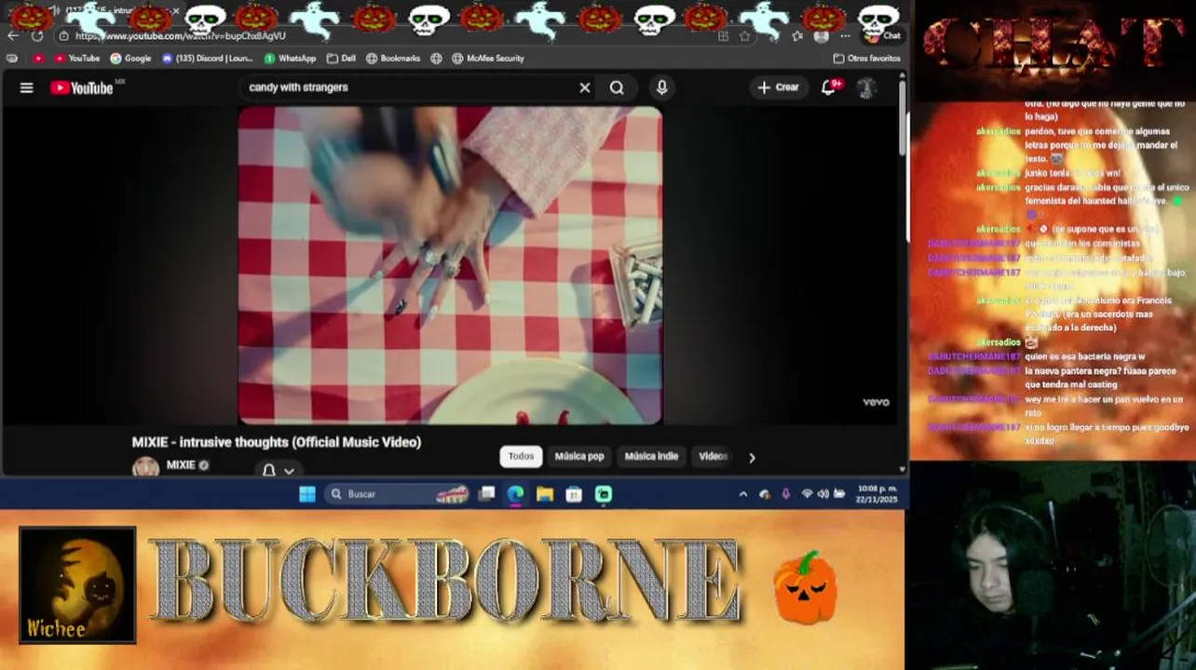Expand the Otros favoritos folder

(866, 58)
